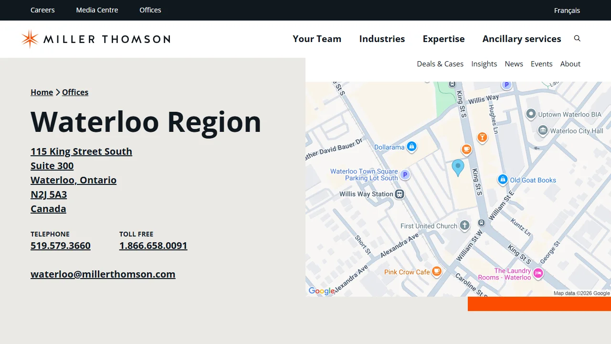
Task: Select Old Goat Books shopping icon
Action: 502,180
